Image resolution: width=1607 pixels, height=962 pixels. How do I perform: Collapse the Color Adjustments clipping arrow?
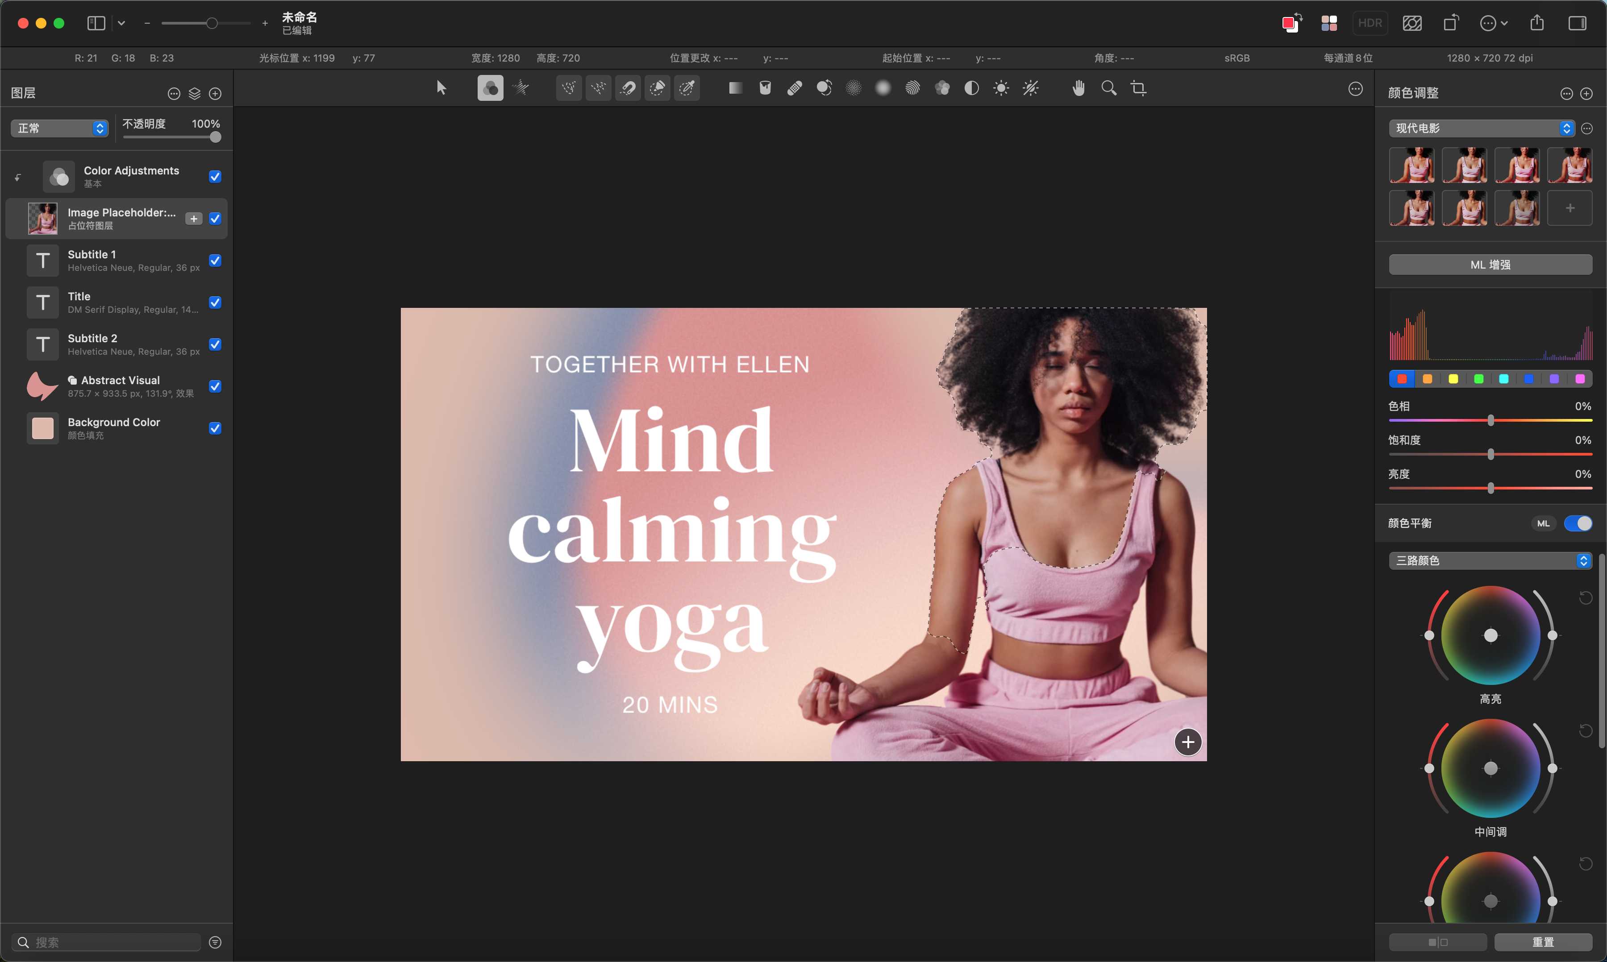tap(17, 177)
